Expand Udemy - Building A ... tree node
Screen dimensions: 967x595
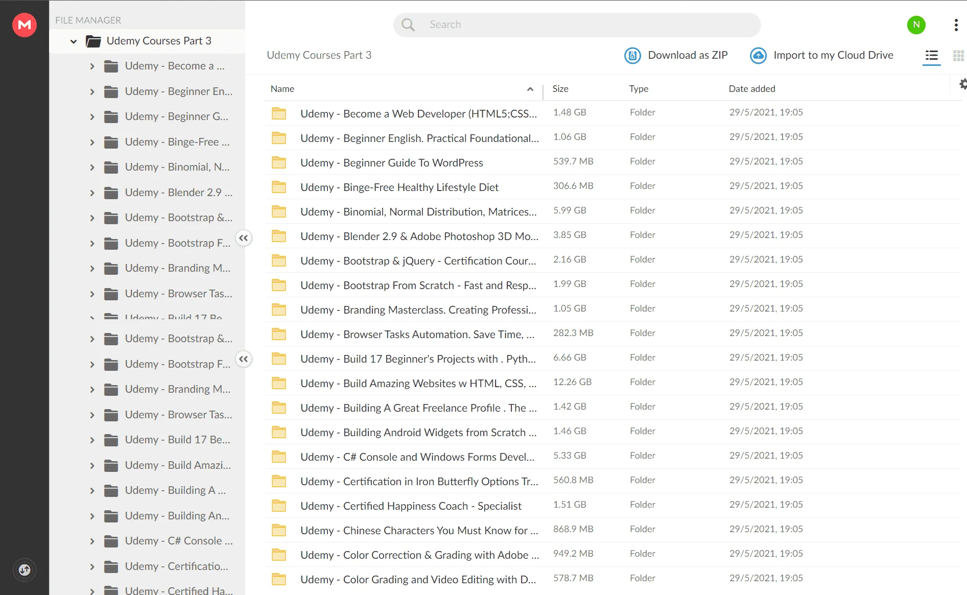[x=92, y=491]
